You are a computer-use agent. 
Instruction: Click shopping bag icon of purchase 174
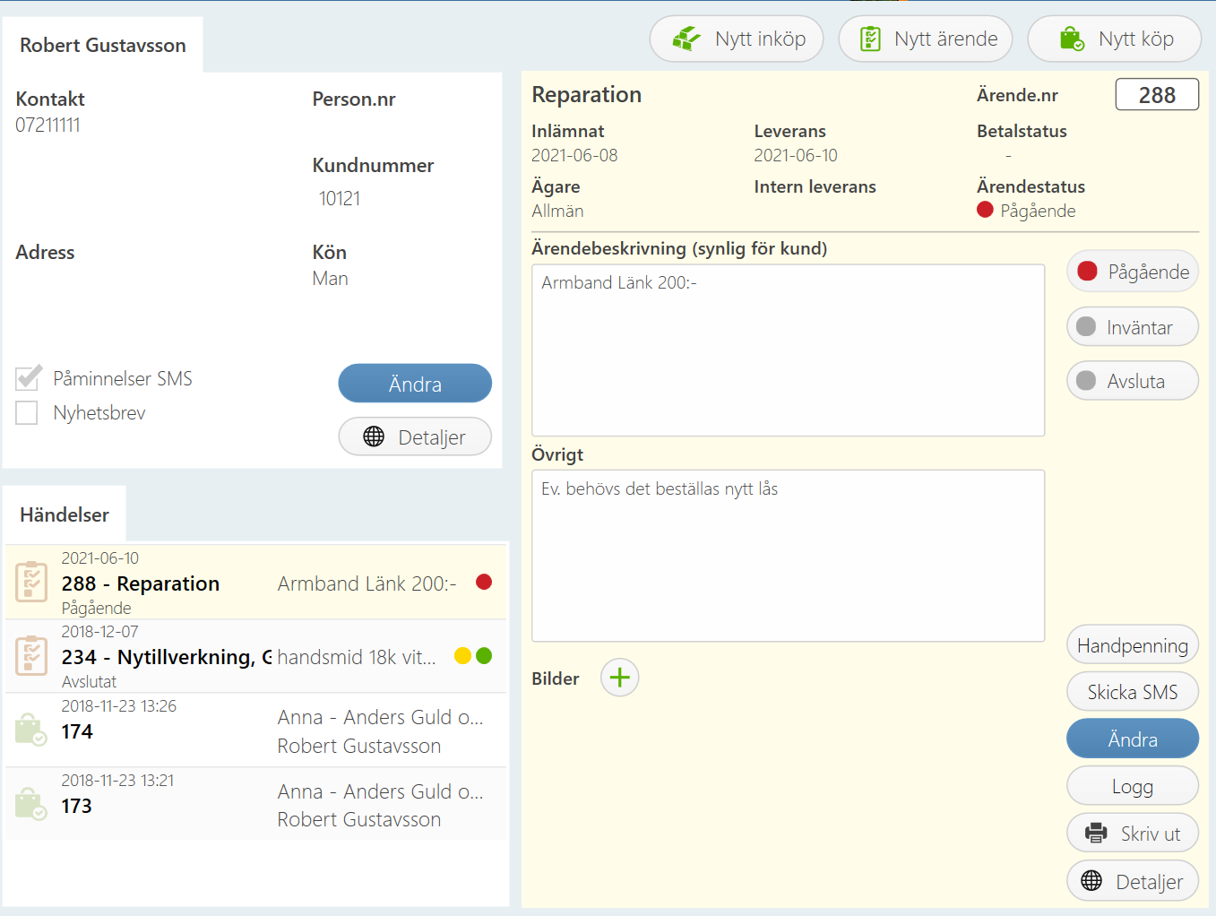31,730
